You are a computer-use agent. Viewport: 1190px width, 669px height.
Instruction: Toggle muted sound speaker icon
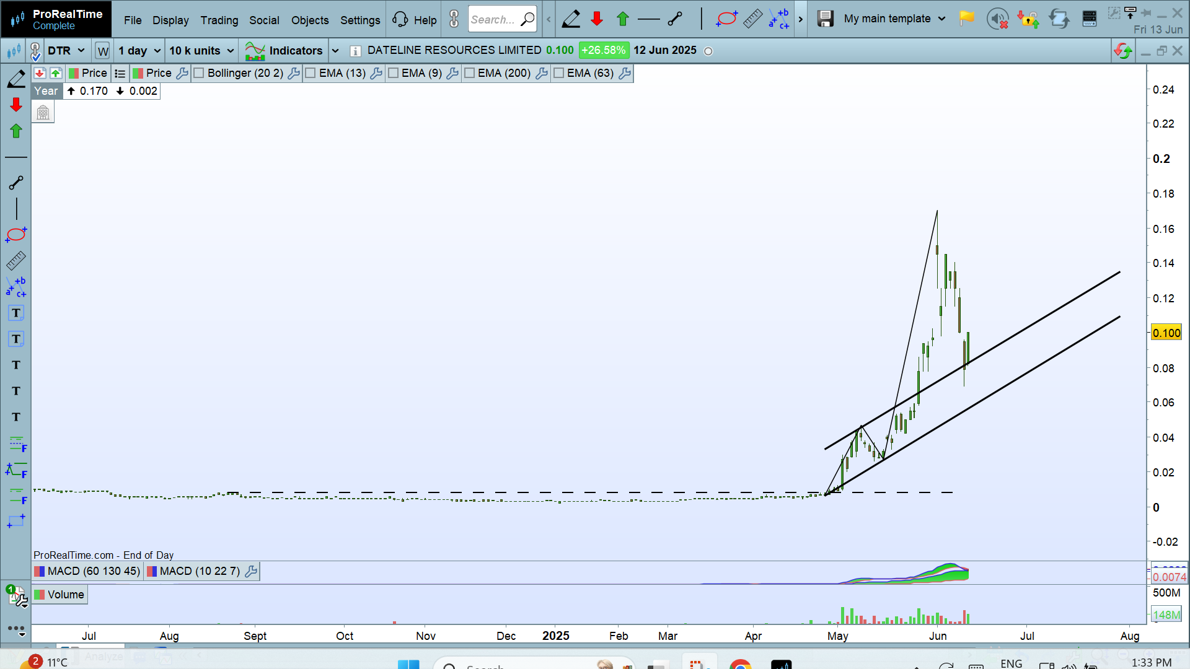point(997,19)
